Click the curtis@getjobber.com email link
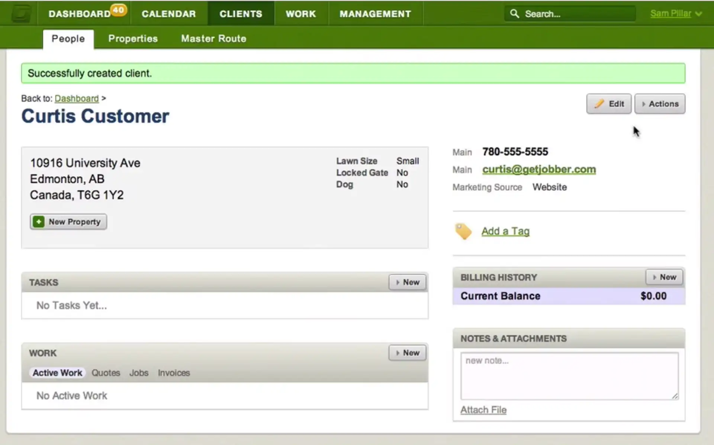 [539, 169]
